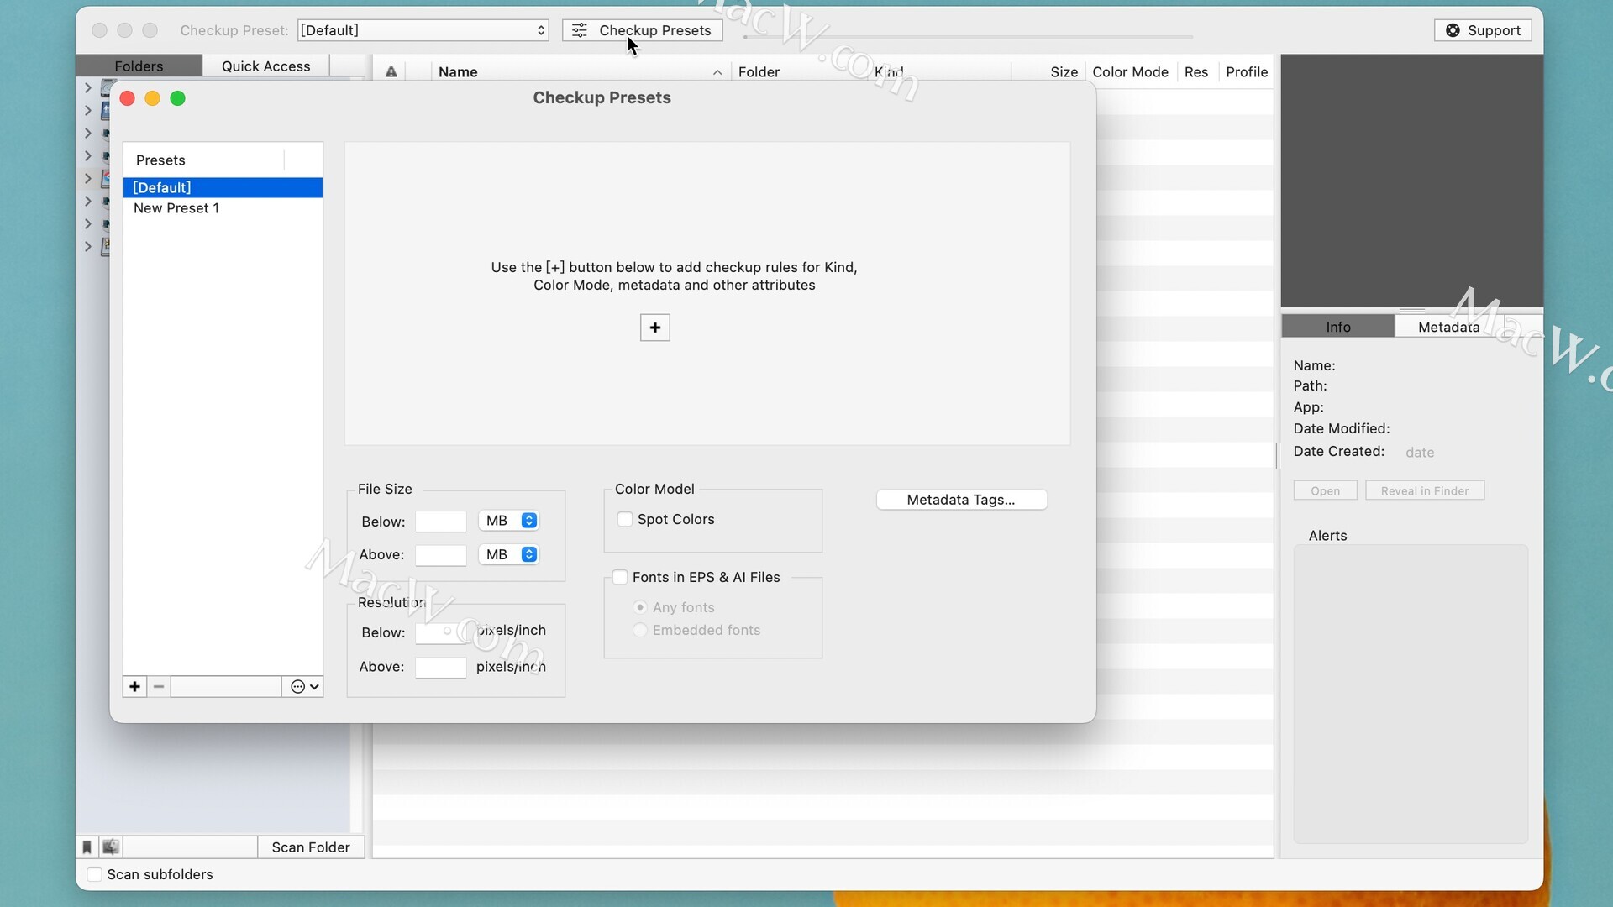Select the Any fonts radio button

click(x=640, y=607)
